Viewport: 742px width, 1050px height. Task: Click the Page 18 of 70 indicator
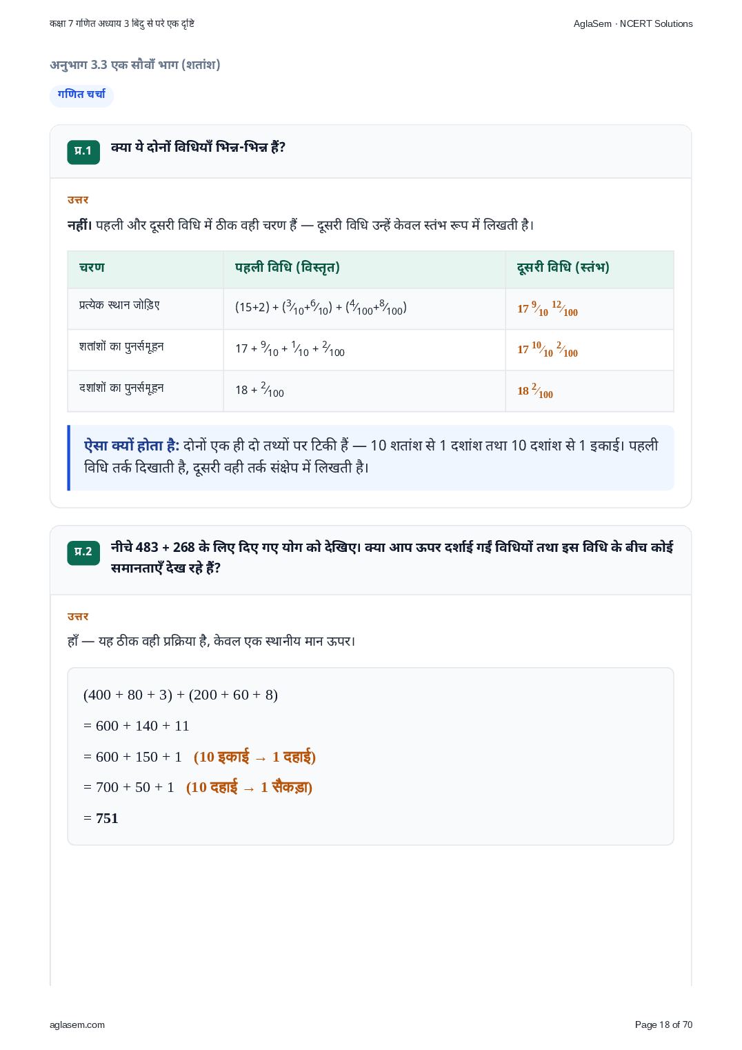pos(663,1024)
